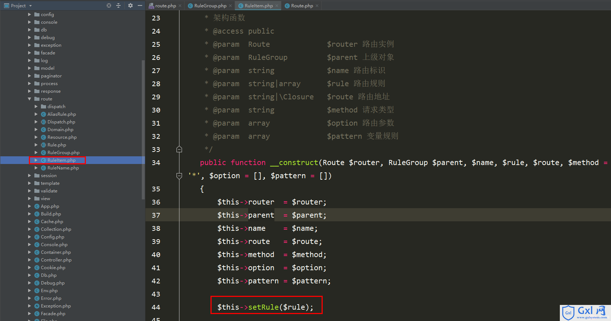The height and width of the screenshot is (321, 611).
Task: Select the exception folder
Action: (51, 45)
